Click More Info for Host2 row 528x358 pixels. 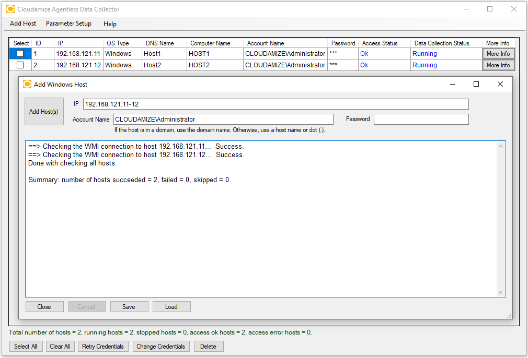pyautogui.click(x=498, y=65)
